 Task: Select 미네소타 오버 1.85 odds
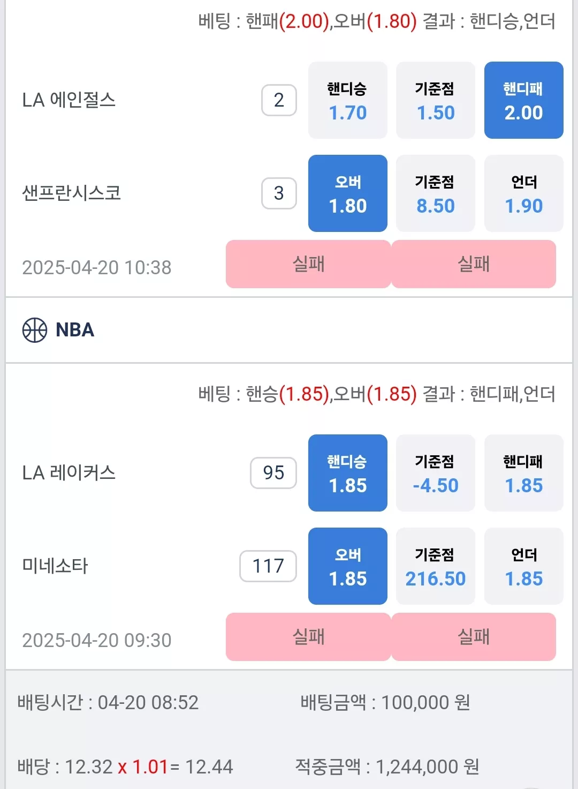point(348,566)
